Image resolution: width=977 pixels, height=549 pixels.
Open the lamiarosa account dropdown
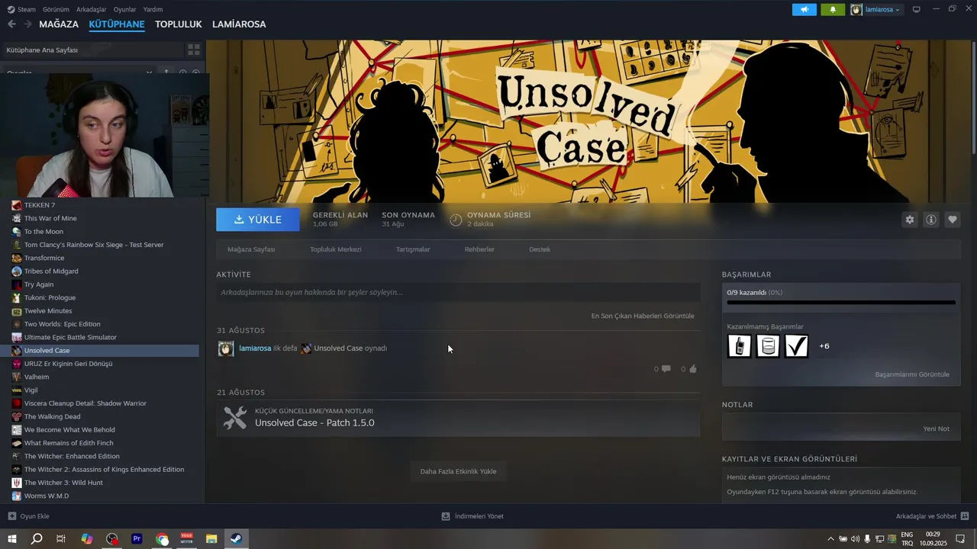click(x=876, y=9)
